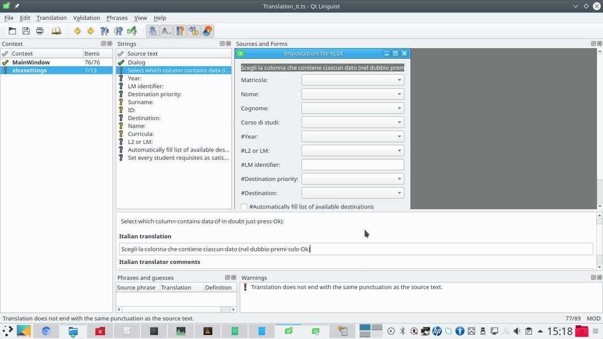Click the unfinished question mark beside Year:

click(x=121, y=78)
